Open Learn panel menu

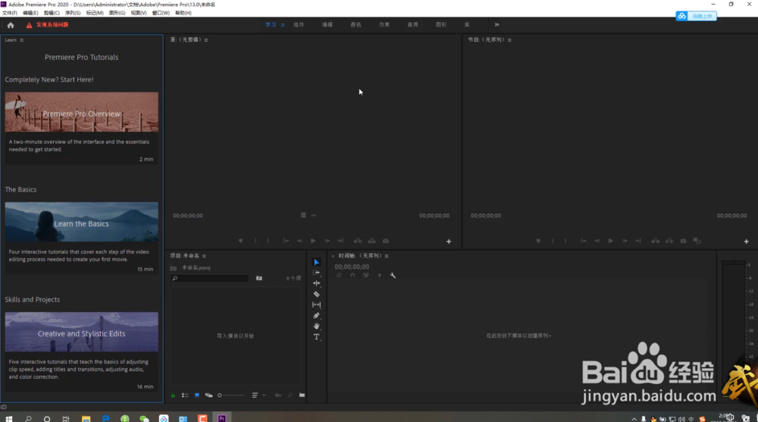[x=22, y=40]
